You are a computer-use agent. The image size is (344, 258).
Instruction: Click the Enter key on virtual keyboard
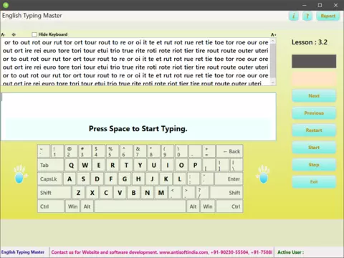point(229,179)
